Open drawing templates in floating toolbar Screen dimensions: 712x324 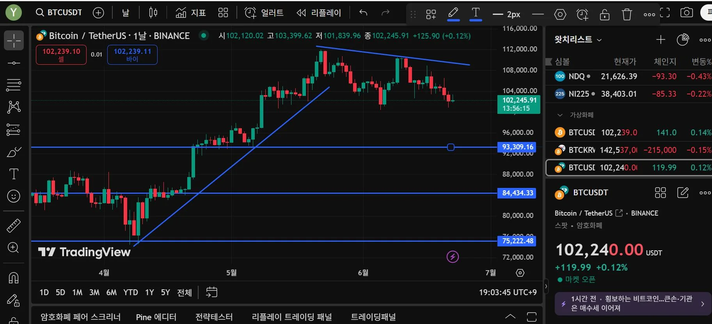tap(431, 14)
